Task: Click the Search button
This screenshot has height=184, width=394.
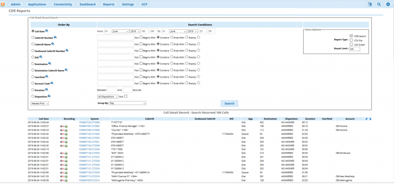Action: click(x=229, y=103)
